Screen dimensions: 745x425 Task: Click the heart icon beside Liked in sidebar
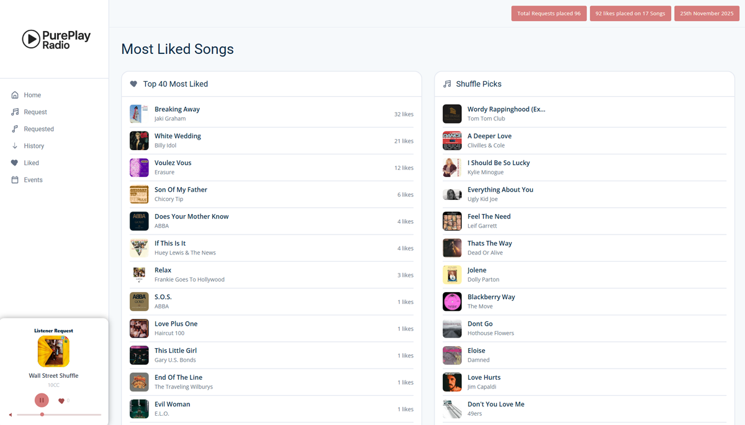click(15, 163)
